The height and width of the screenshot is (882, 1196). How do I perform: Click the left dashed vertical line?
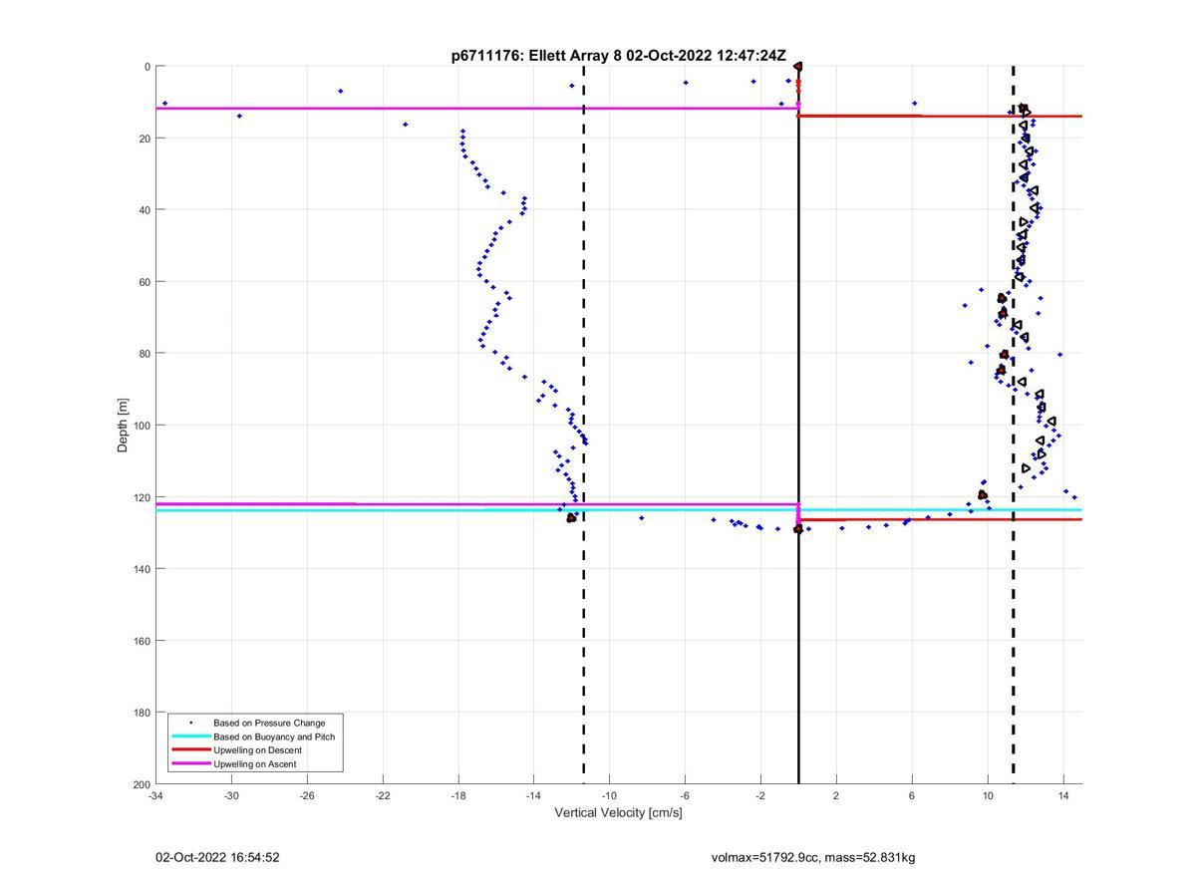pos(584,299)
